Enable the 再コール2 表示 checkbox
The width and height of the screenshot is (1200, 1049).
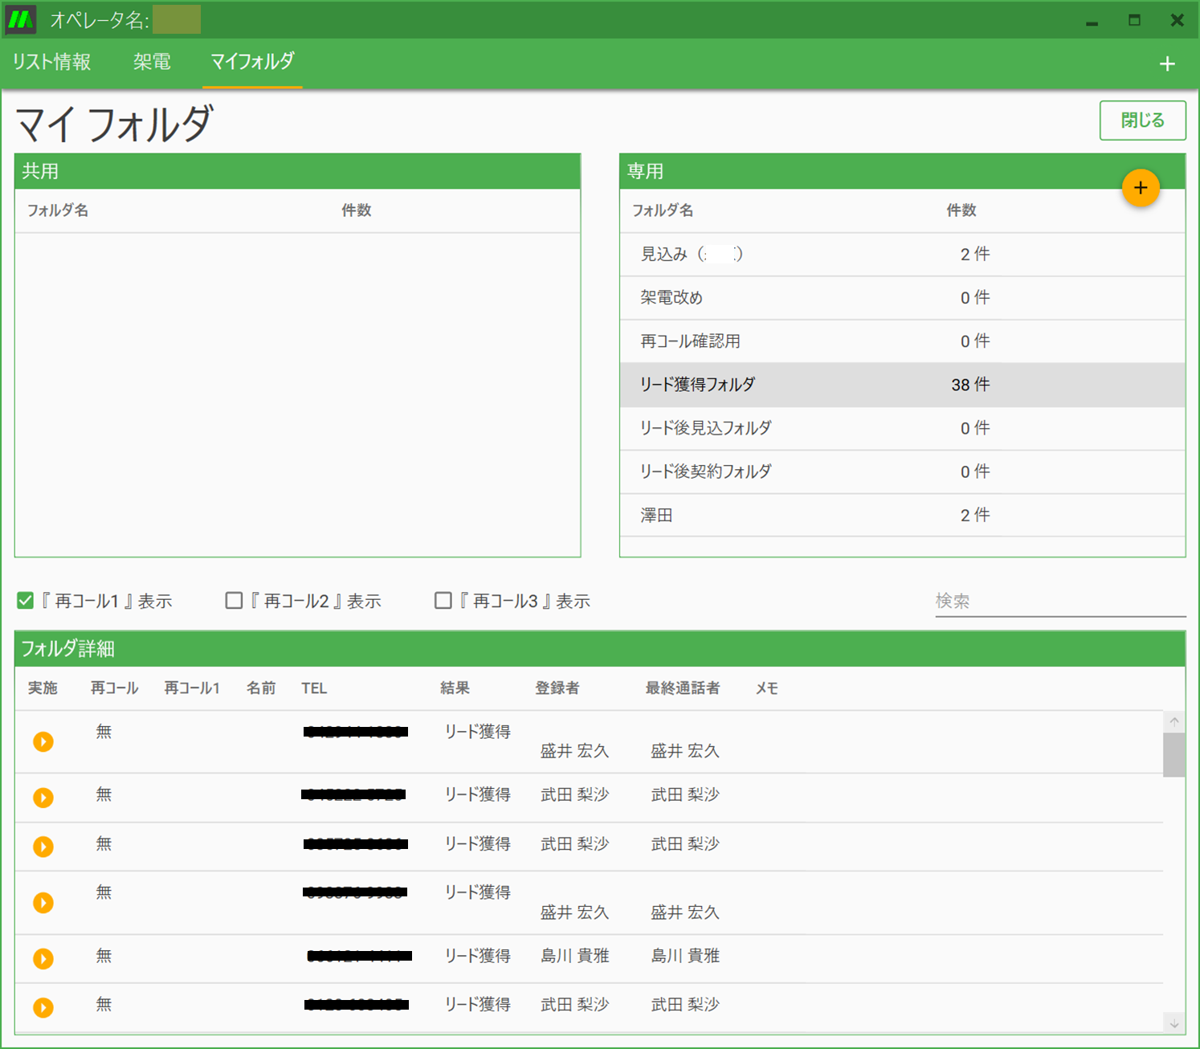click(234, 601)
